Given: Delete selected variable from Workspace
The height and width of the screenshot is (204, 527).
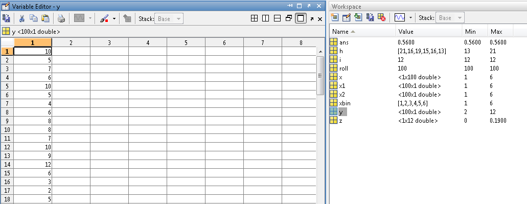Looking at the screenshot, I should [x=381, y=17].
